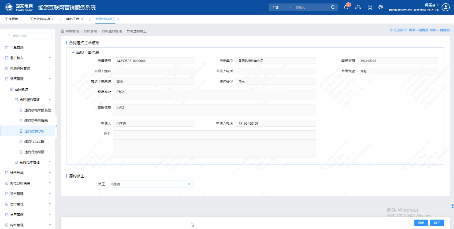Open the 全部 search scope dropdown
Image resolution: width=454 pixels, height=229 pixels.
(x=281, y=7)
